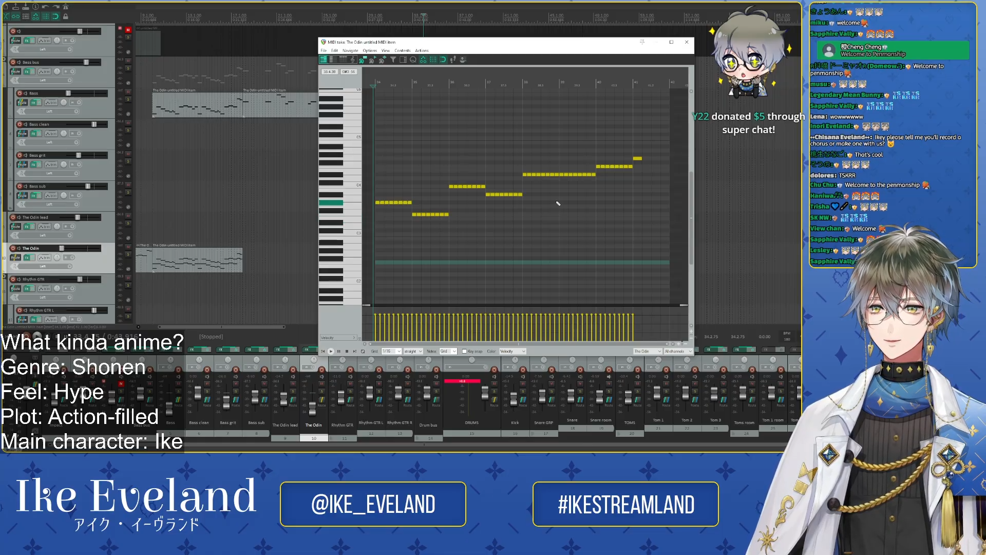Image resolution: width=986 pixels, height=555 pixels.
Task: Open Color Velocity dropdown
Action: [x=513, y=351]
